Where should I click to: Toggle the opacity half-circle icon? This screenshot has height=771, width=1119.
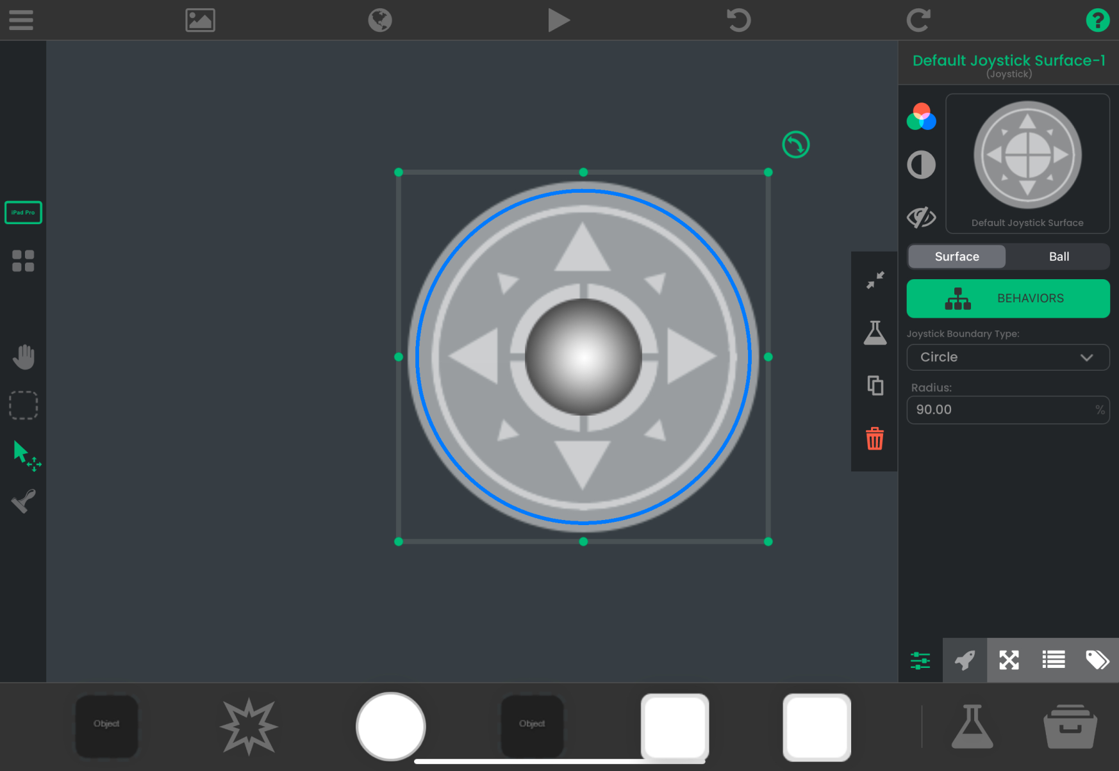[x=921, y=165]
